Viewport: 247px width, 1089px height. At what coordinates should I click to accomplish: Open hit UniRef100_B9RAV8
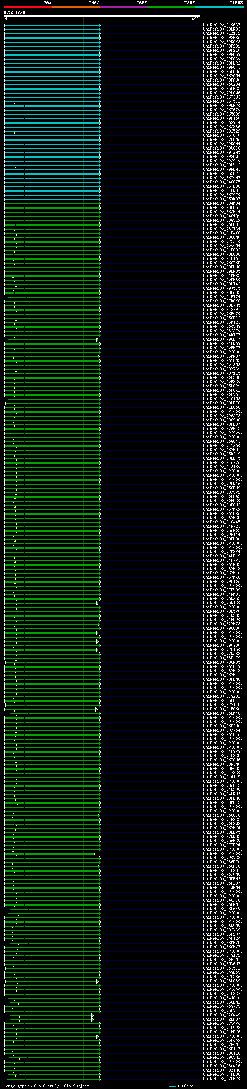point(222,42)
